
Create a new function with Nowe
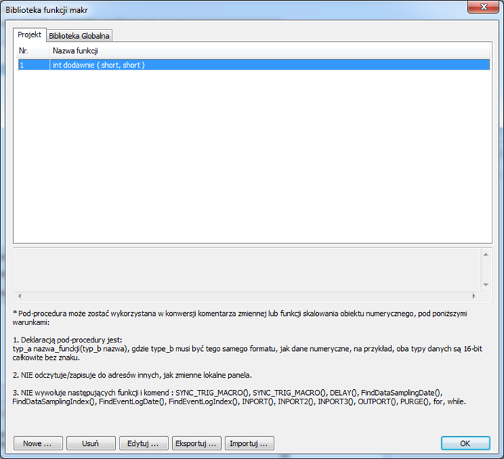point(38,443)
